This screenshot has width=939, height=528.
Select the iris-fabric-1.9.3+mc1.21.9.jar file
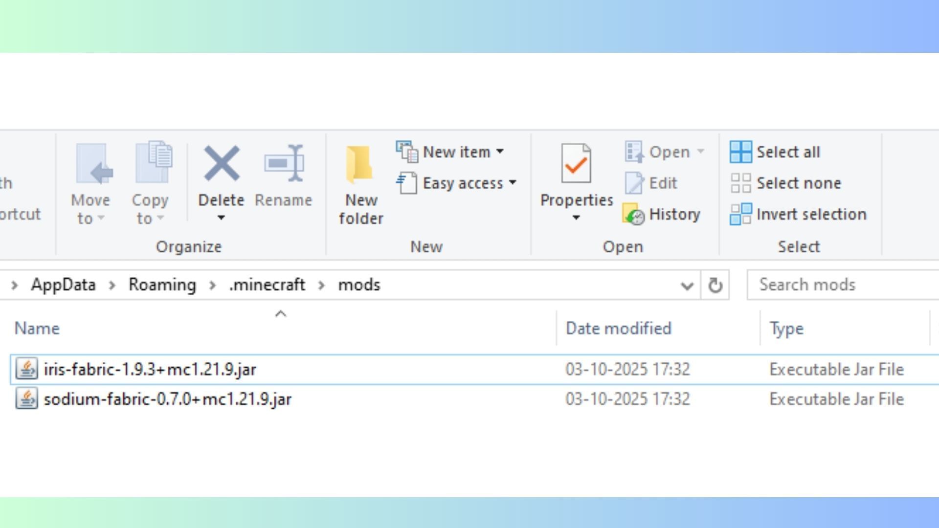pos(150,370)
